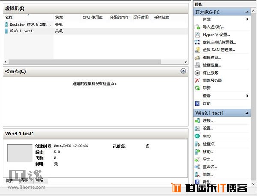
Task: Click the 说明 value 无
Action: click(56, 164)
